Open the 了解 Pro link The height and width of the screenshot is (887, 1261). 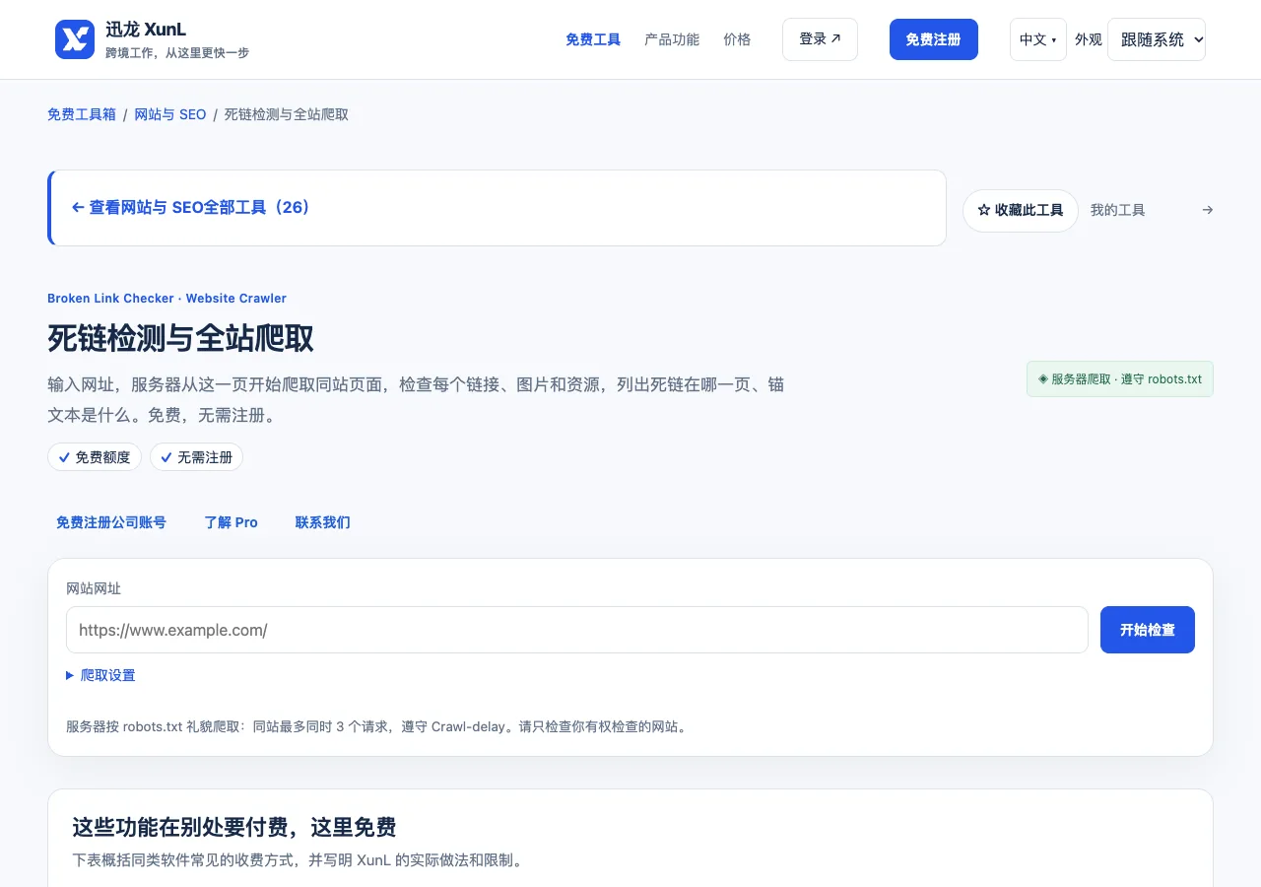[232, 522]
